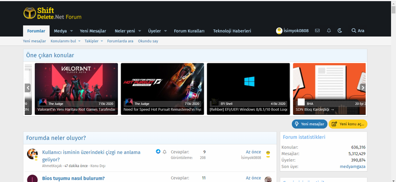Click the Shift Delete.Net Forum logo
Image resolution: width=396 pixels, height=182 pixels.
point(52,13)
